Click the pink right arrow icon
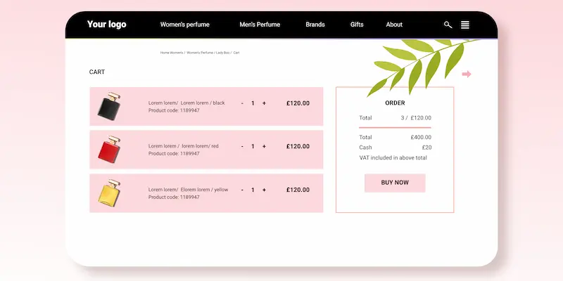This screenshot has width=563, height=281. tap(467, 74)
